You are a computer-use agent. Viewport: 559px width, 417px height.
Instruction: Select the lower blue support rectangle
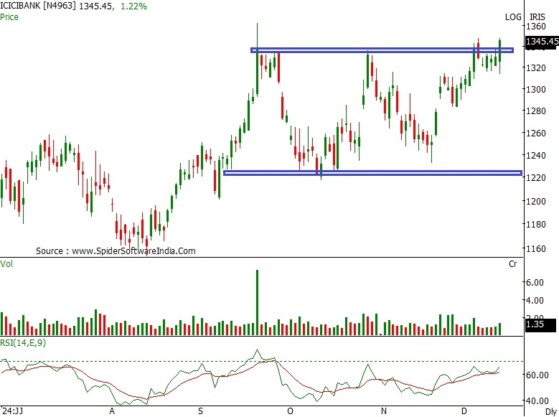pos(372,173)
